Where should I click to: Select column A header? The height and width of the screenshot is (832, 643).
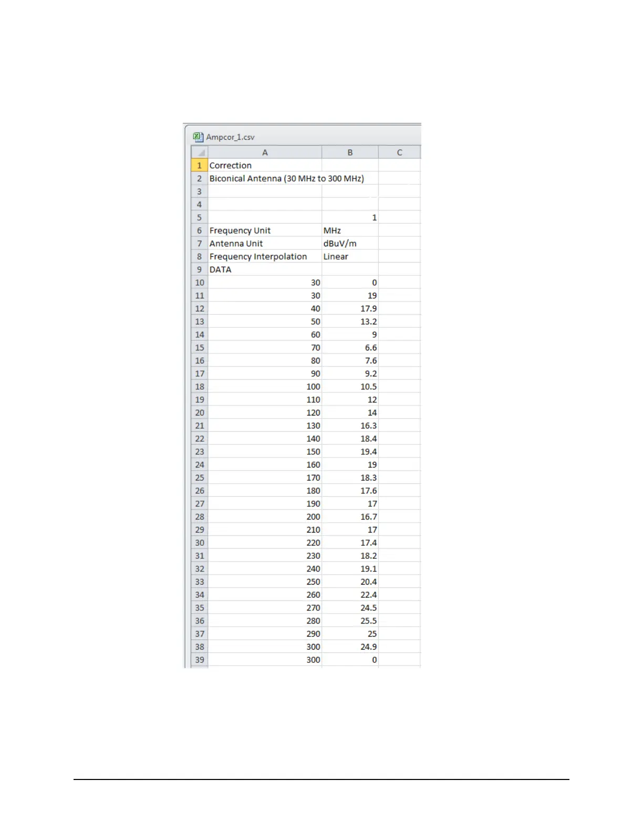click(x=265, y=152)
